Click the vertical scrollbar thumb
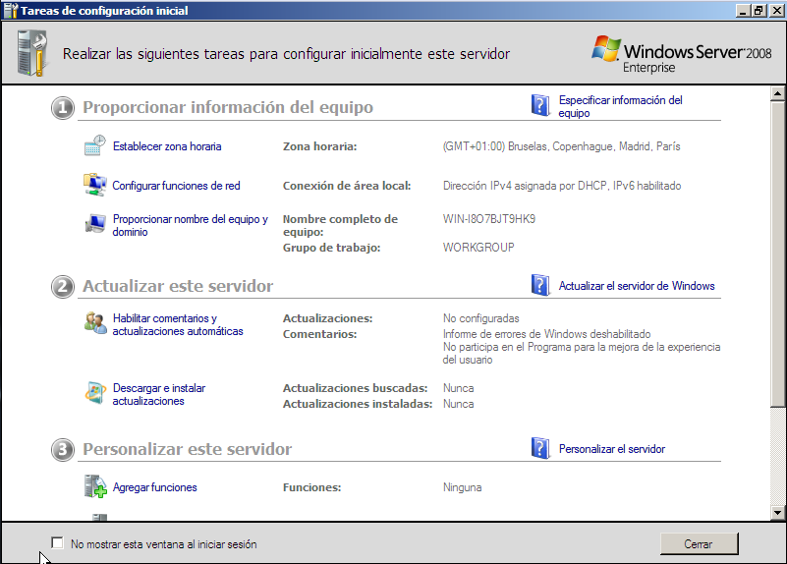This screenshot has width=787, height=564. pyautogui.click(x=777, y=254)
